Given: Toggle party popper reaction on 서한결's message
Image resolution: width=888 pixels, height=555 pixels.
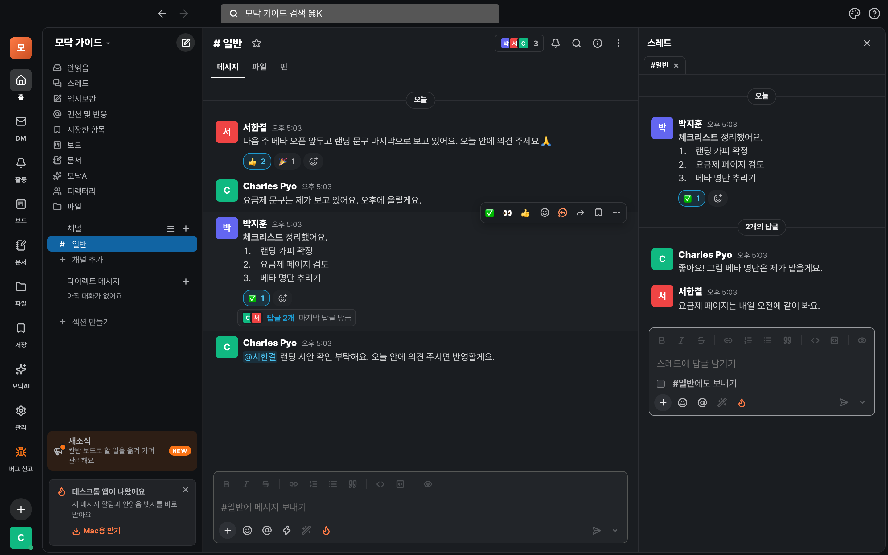Looking at the screenshot, I should [x=287, y=162].
